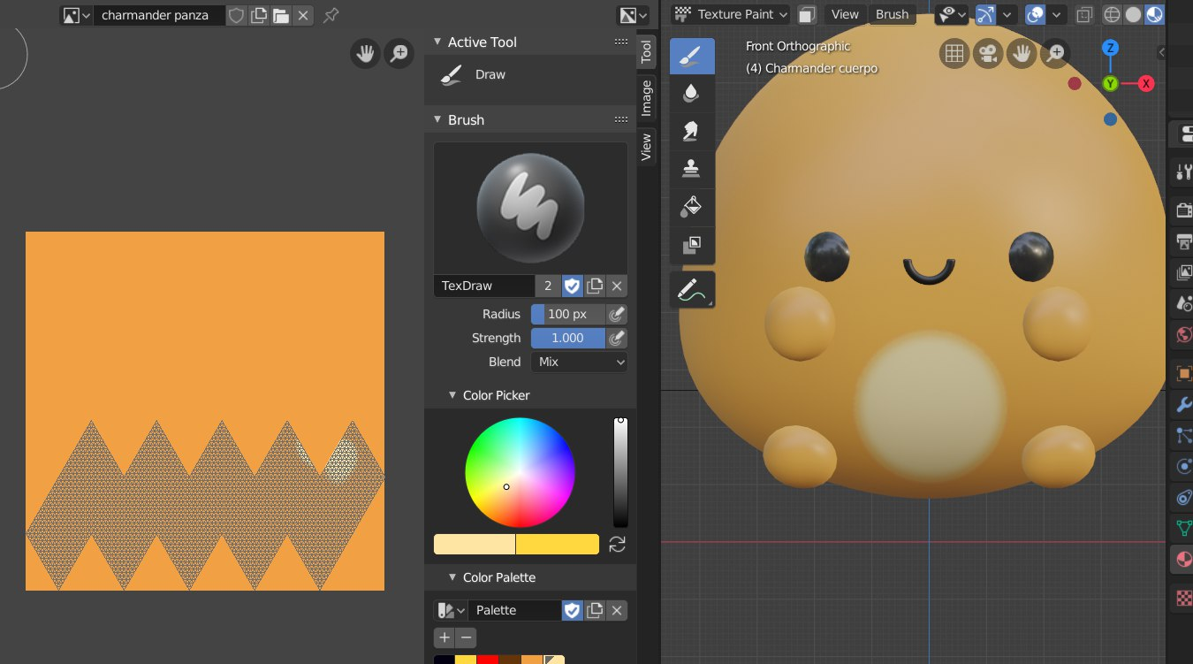Select the Smear tool

click(692, 132)
